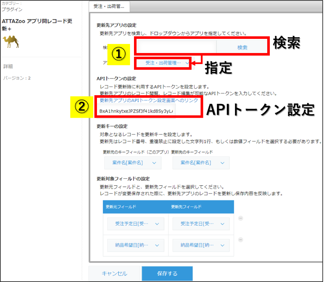
Task: Open the 受注・出荷管理 app selection dropdown
Action: [162, 63]
